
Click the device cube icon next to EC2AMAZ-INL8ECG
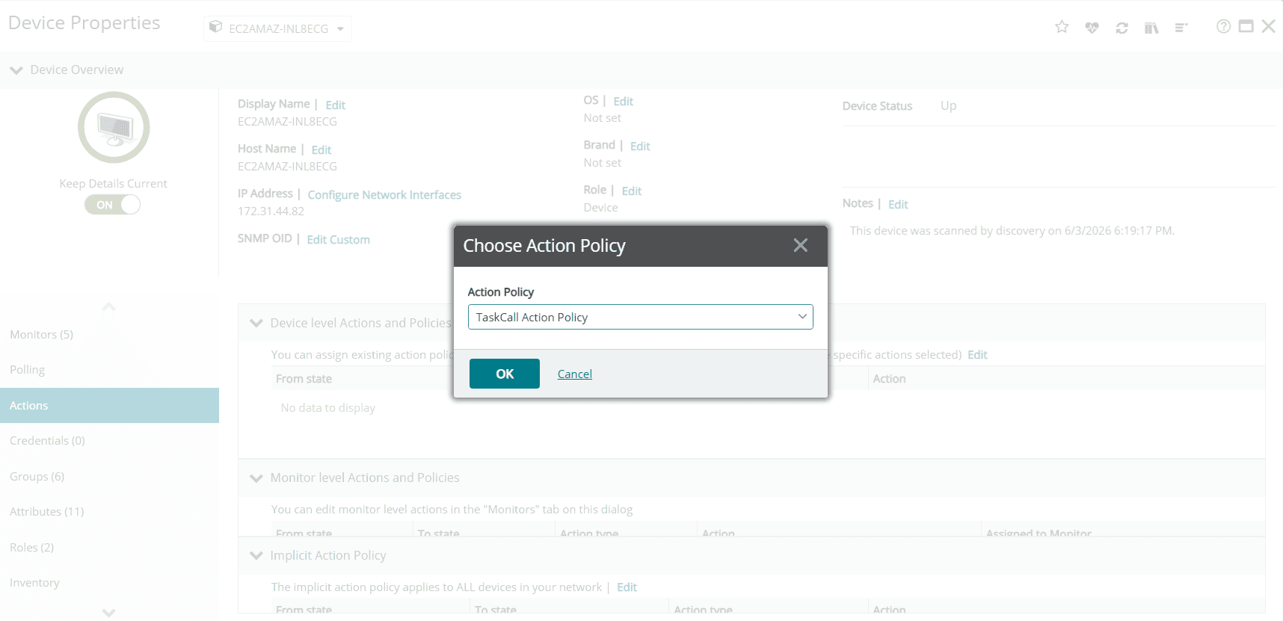pos(215,28)
